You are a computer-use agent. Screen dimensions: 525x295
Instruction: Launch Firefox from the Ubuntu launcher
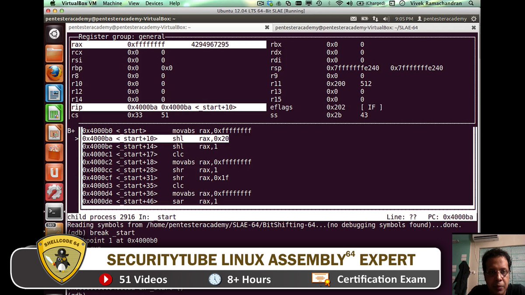tap(54, 73)
